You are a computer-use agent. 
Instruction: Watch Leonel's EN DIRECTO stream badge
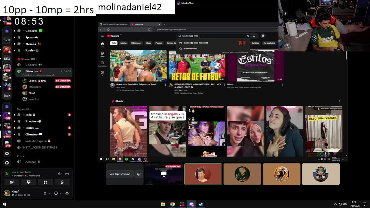(63, 81)
